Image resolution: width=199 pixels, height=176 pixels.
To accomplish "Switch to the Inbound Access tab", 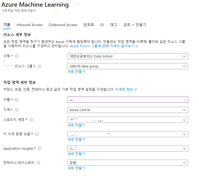I will coord(29,25).
